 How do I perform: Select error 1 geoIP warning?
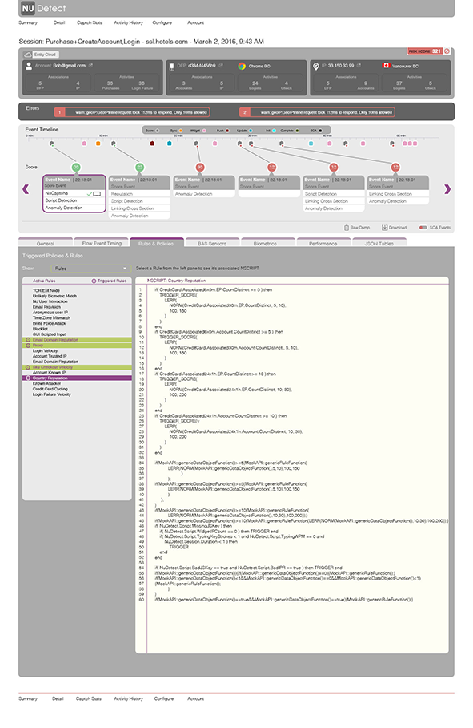(x=132, y=112)
